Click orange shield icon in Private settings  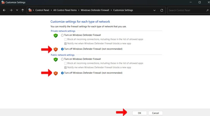tap(56, 49)
